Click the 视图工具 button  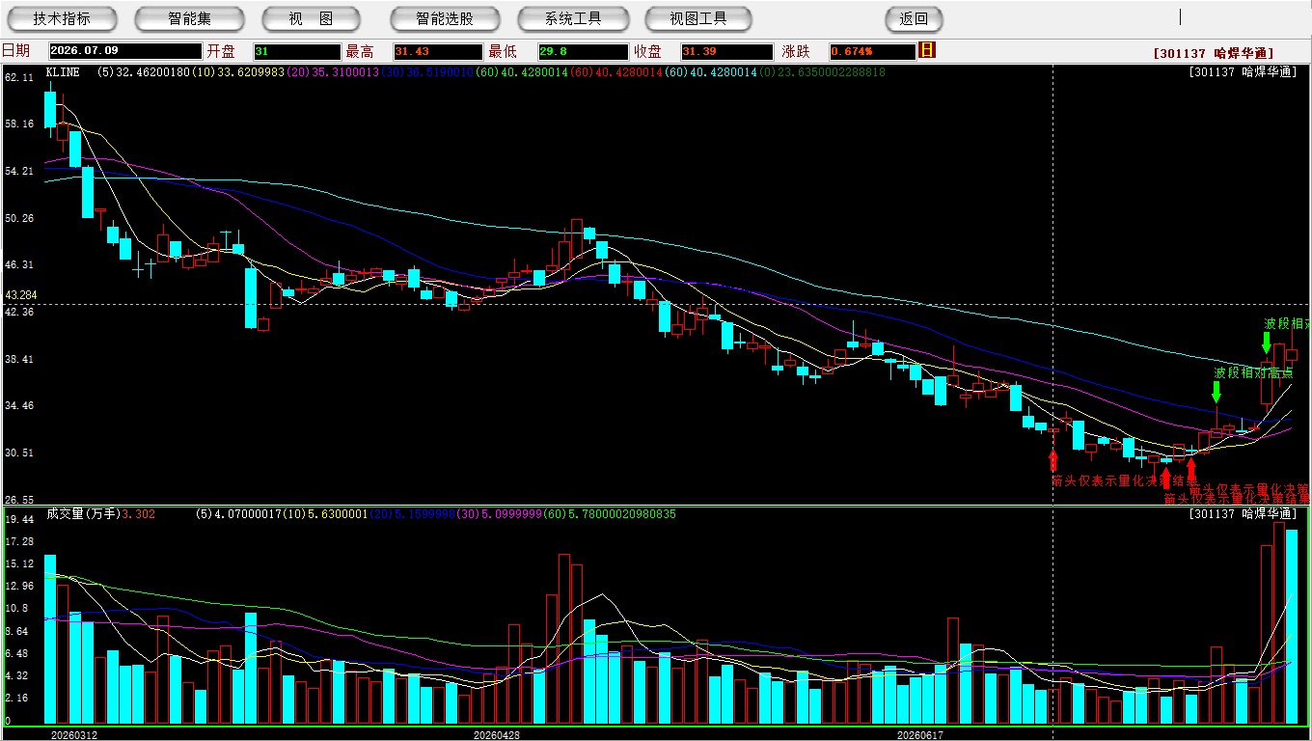pyautogui.click(x=698, y=18)
